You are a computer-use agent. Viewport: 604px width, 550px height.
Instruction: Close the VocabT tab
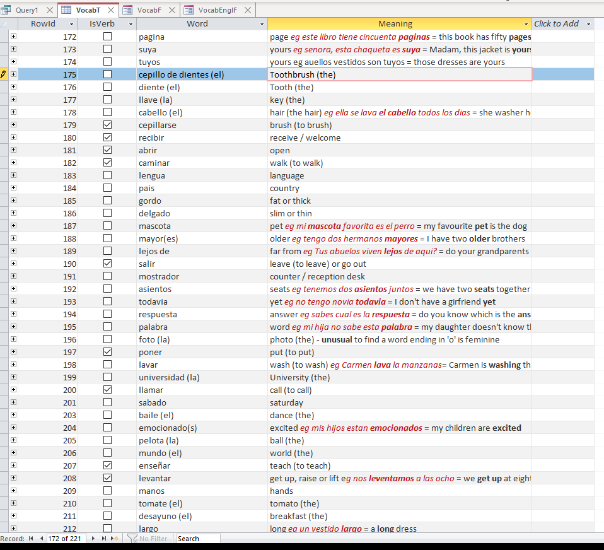click(x=111, y=10)
